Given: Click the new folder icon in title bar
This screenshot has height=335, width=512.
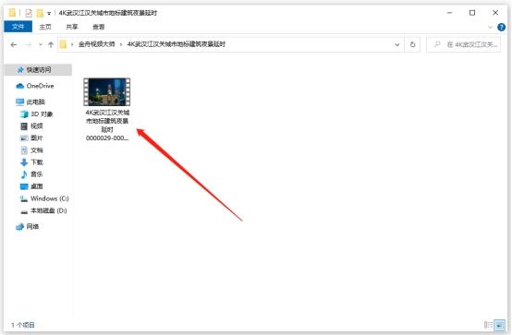Looking at the screenshot, I should coord(40,13).
